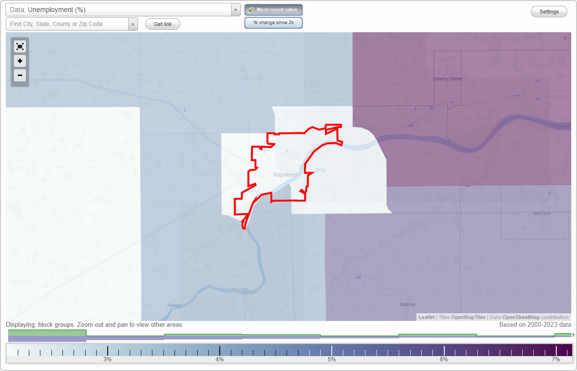The image size is (577, 371).
Task: Open the Settings panel
Action: (x=549, y=11)
